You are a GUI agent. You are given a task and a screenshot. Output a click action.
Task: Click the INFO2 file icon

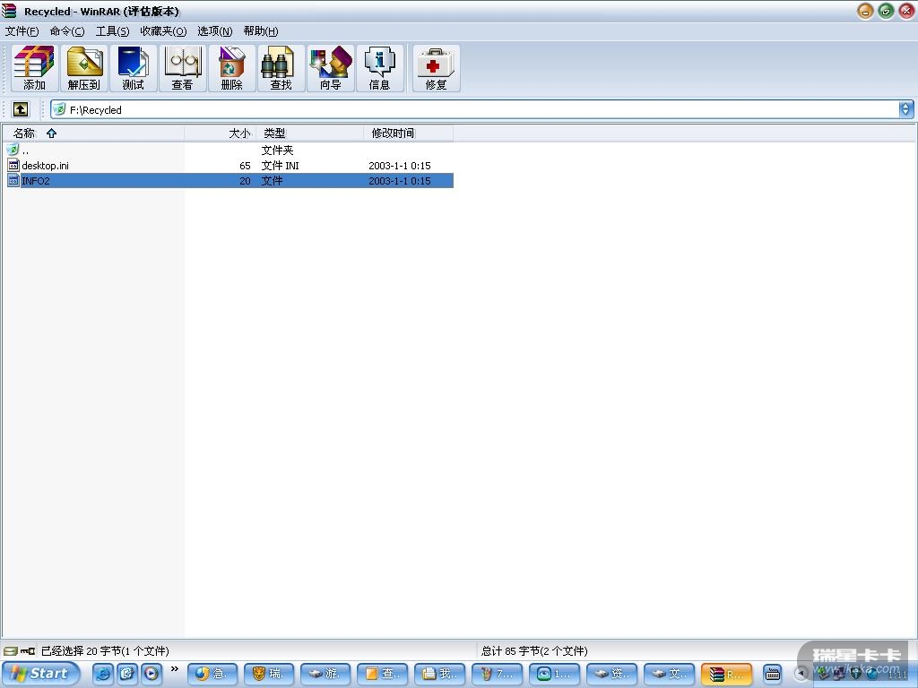tap(13, 181)
